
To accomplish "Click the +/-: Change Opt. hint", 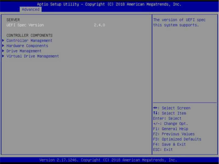I will point(170,123).
